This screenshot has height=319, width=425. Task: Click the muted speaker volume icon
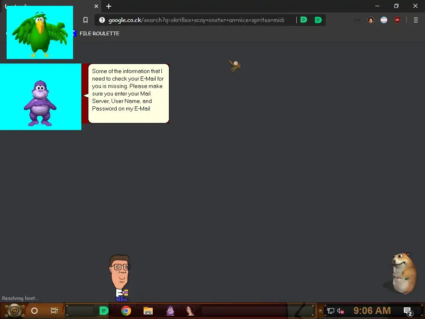340,311
